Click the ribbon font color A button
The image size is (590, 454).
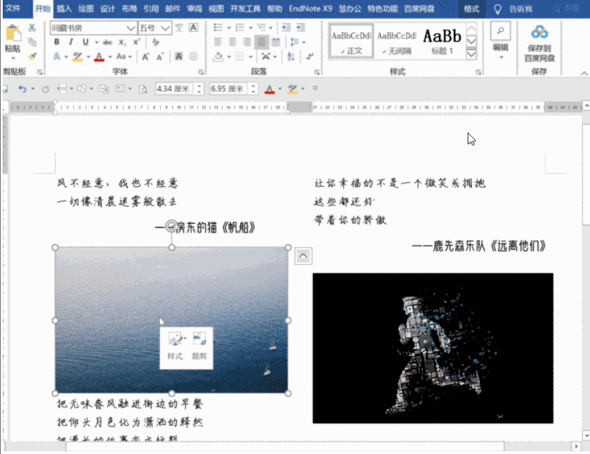(x=99, y=57)
